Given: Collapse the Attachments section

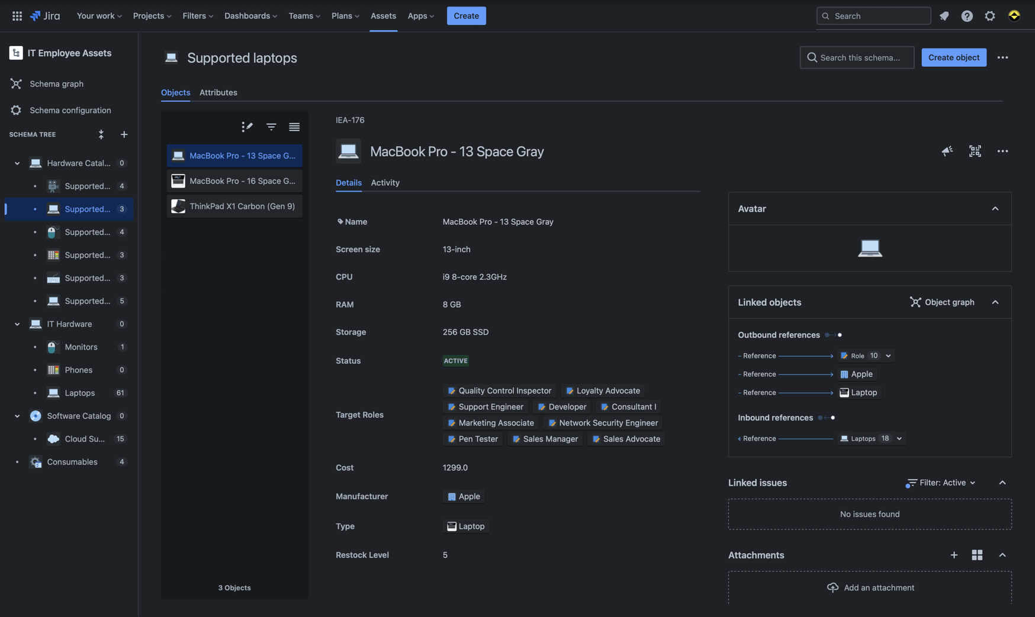Looking at the screenshot, I should click(1002, 555).
